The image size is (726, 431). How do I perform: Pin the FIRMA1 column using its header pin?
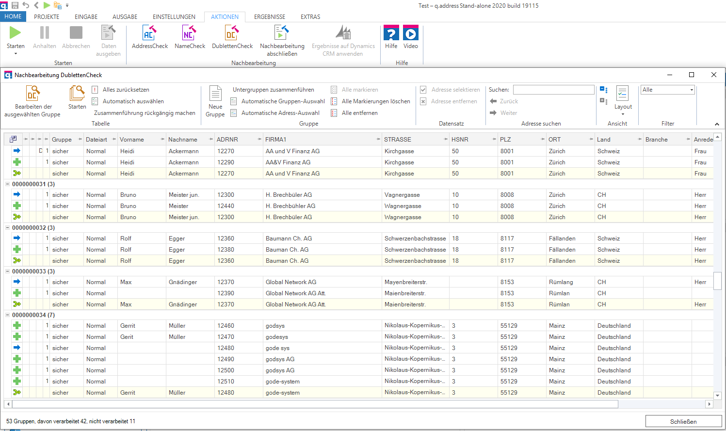click(x=378, y=139)
